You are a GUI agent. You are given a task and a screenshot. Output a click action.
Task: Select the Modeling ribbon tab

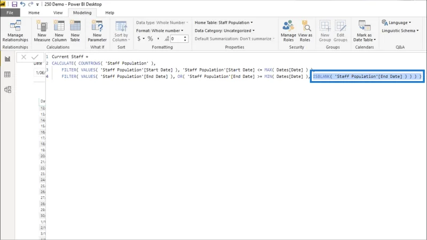[82, 12]
